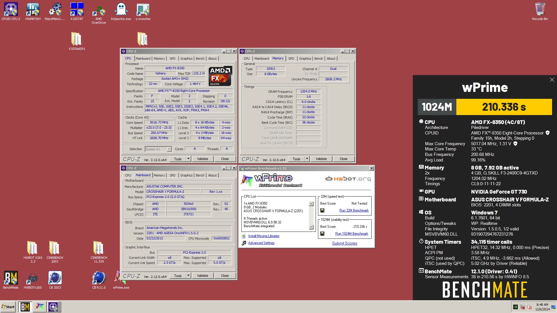Click the CROSSHAIR V FORMULA-Z model field

(x=173, y=192)
